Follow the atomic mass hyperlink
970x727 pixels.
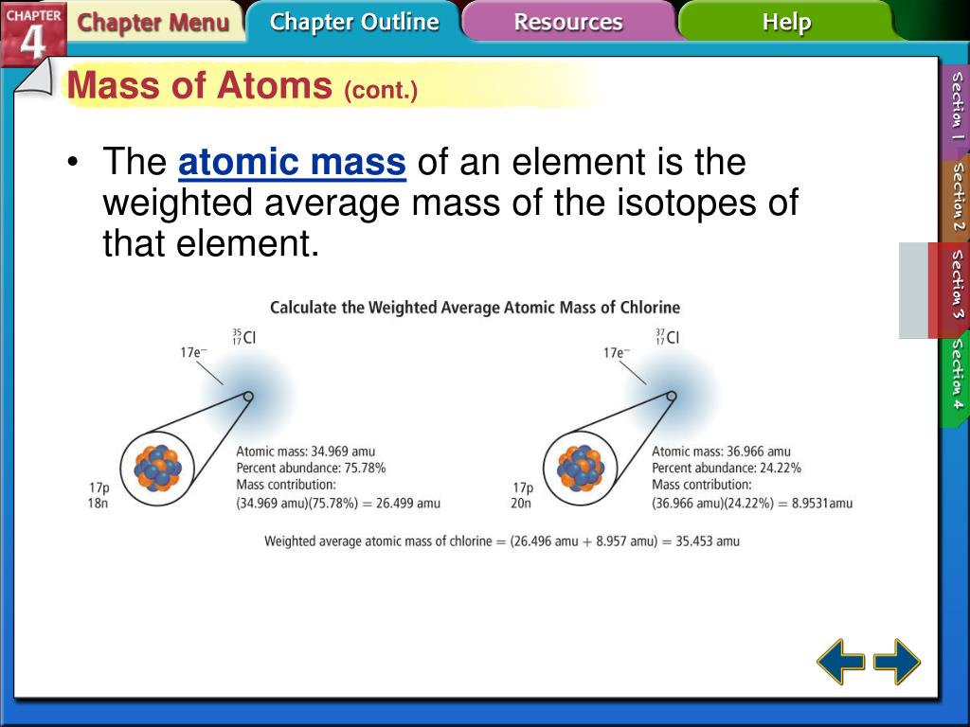pos(292,162)
